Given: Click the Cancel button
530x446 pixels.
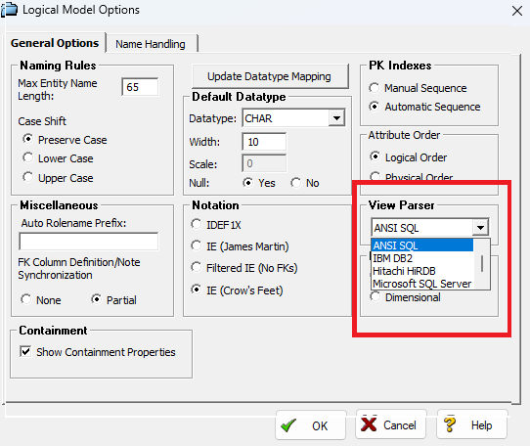Looking at the screenshot, I should [x=391, y=424].
